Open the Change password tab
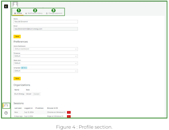 (x=54, y=13)
